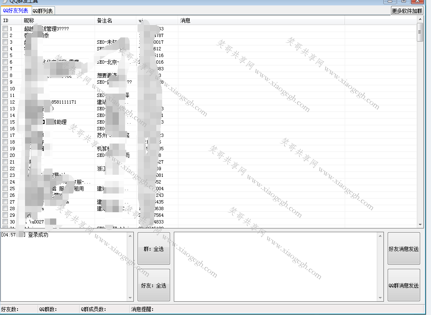
Task: Check the checkbox for row ID 1
Action: tap(5, 29)
